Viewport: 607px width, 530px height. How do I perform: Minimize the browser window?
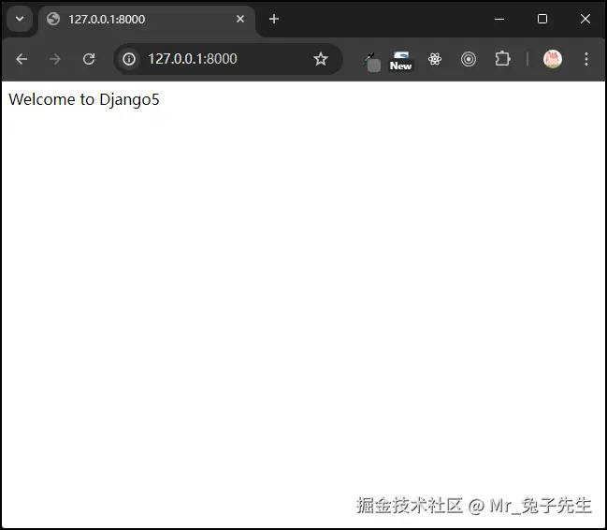pos(499,19)
